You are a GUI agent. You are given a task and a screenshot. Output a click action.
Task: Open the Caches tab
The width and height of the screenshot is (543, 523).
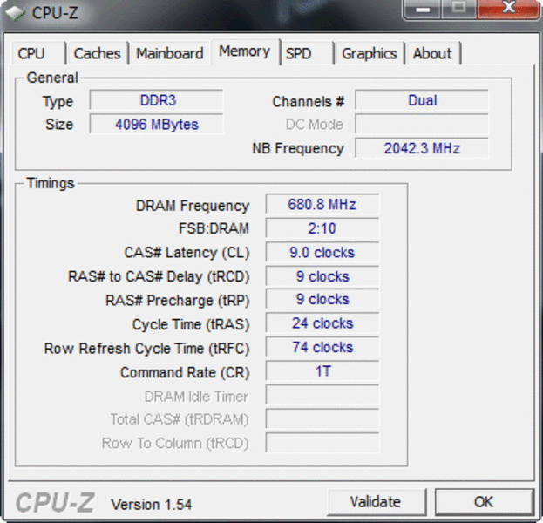98,53
